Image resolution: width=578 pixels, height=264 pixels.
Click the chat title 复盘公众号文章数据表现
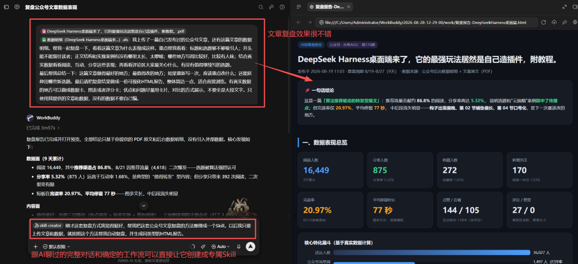51,7
